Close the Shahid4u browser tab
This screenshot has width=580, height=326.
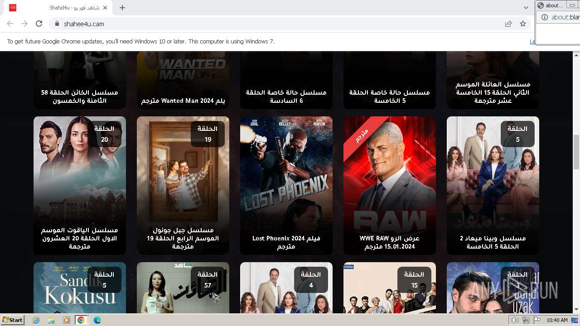(x=105, y=8)
